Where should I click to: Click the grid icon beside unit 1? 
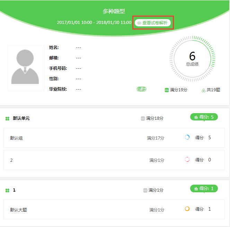[7, 191]
